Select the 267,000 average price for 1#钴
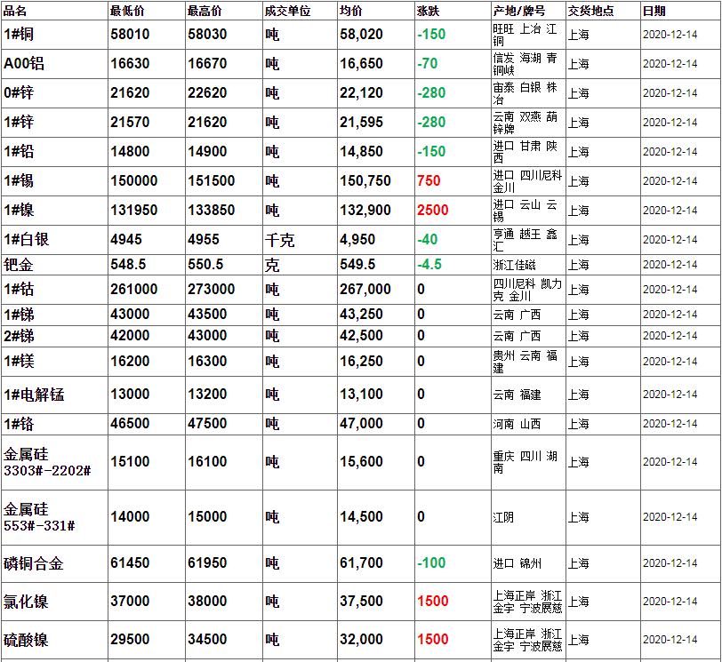 click(365, 290)
